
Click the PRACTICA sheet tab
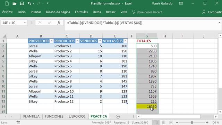99,116
